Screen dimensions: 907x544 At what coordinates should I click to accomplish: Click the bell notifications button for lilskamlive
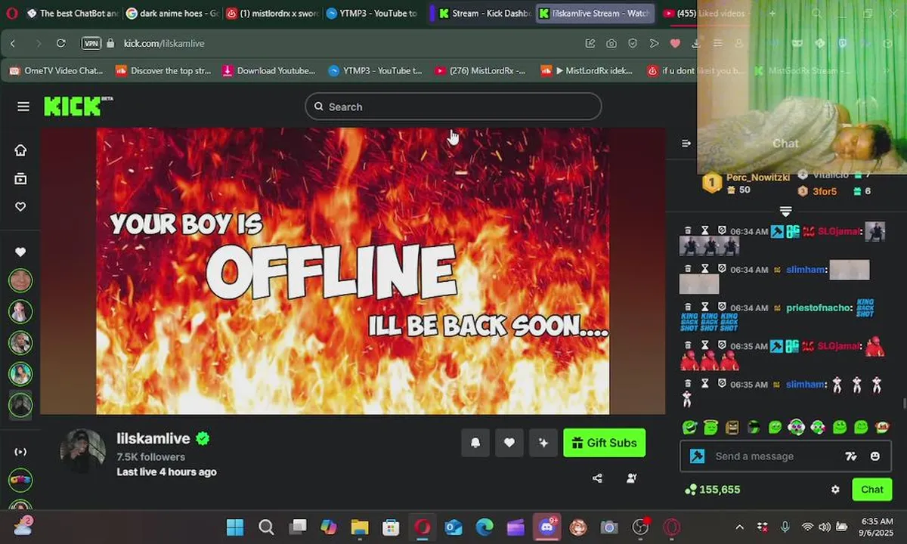click(x=475, y=443)
